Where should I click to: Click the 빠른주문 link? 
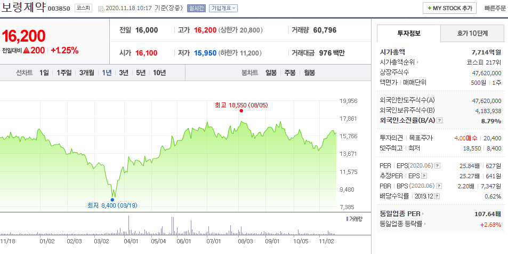[496, 9]
